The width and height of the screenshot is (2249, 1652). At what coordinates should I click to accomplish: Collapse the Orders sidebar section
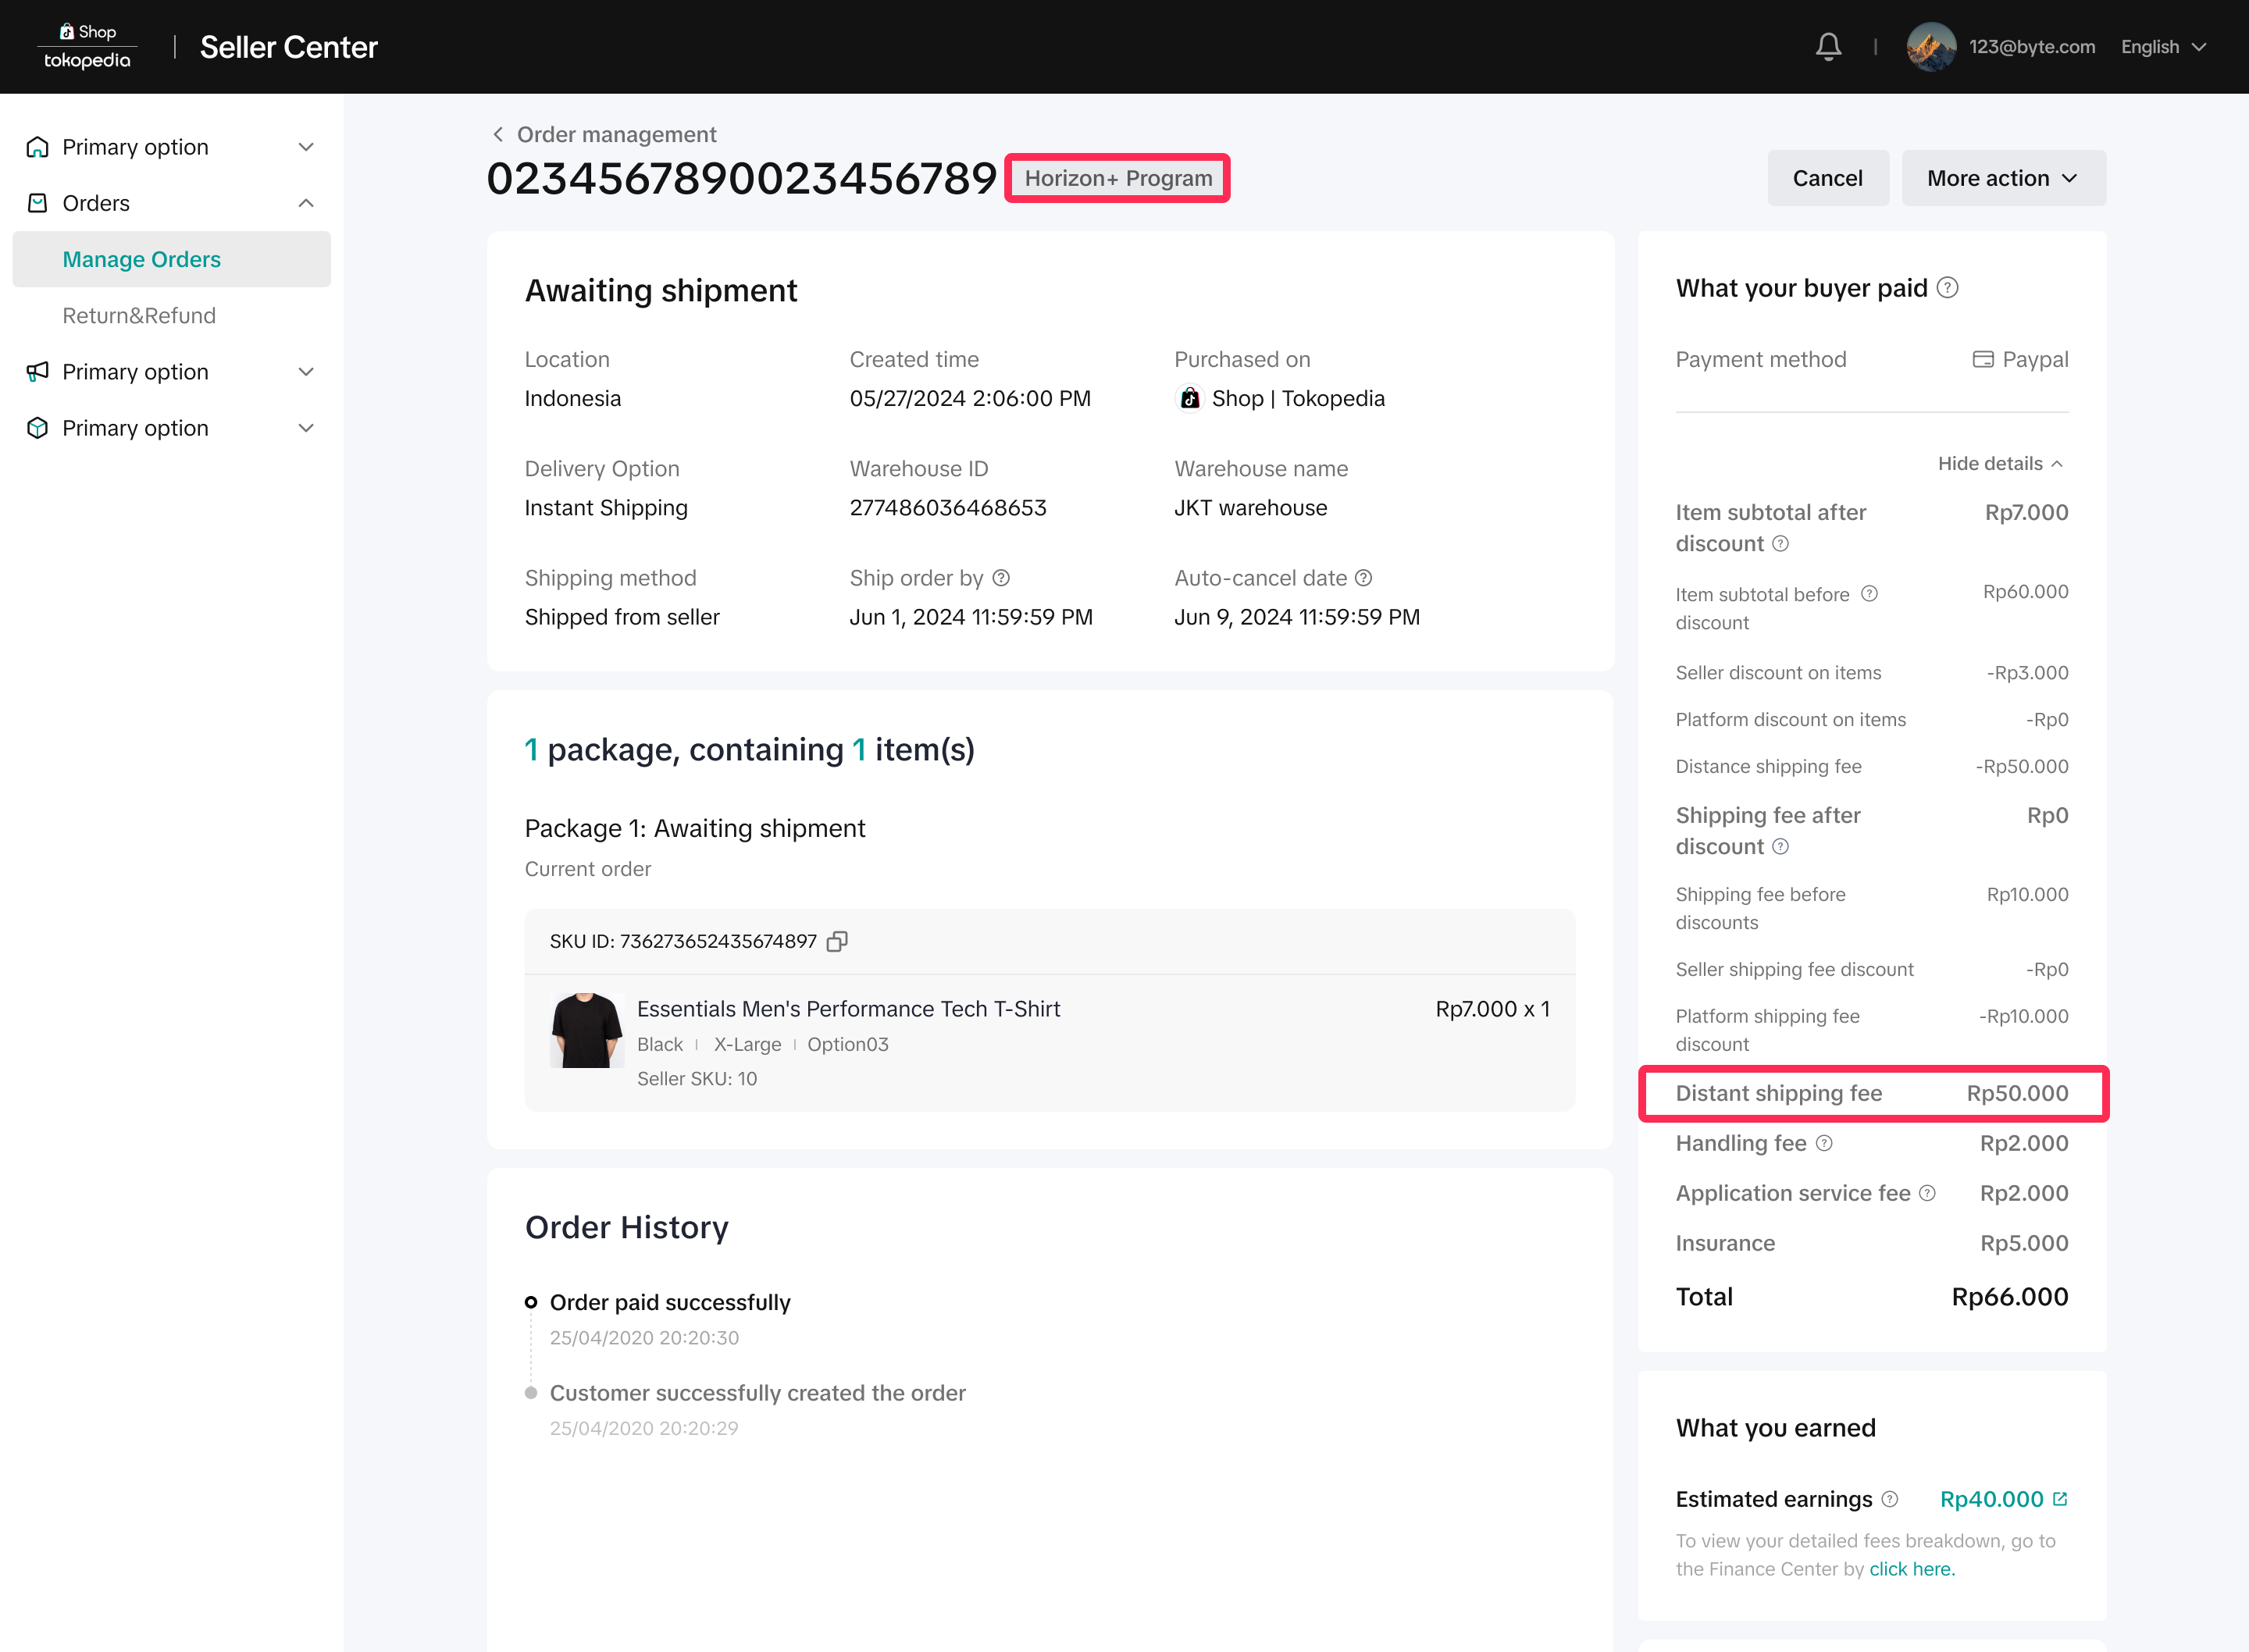click(x=306, y=203)
